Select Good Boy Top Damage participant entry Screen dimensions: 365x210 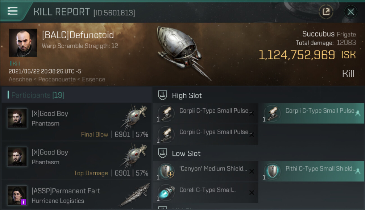coord(76,160)
